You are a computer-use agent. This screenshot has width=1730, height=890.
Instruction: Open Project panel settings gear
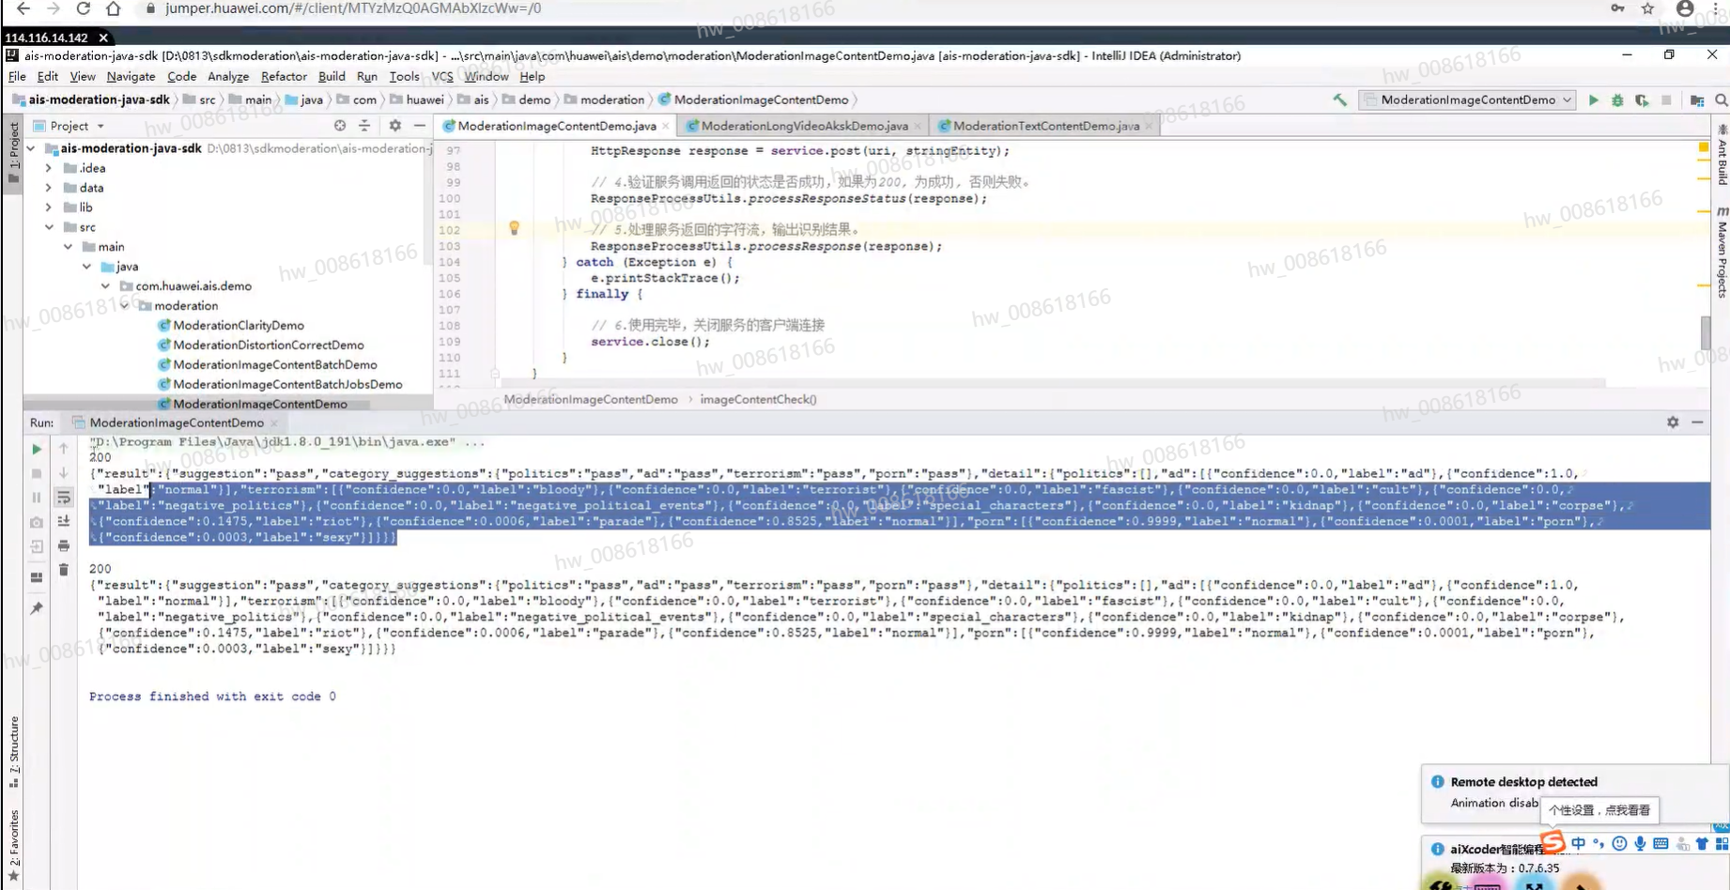click(x=394, y=126)
